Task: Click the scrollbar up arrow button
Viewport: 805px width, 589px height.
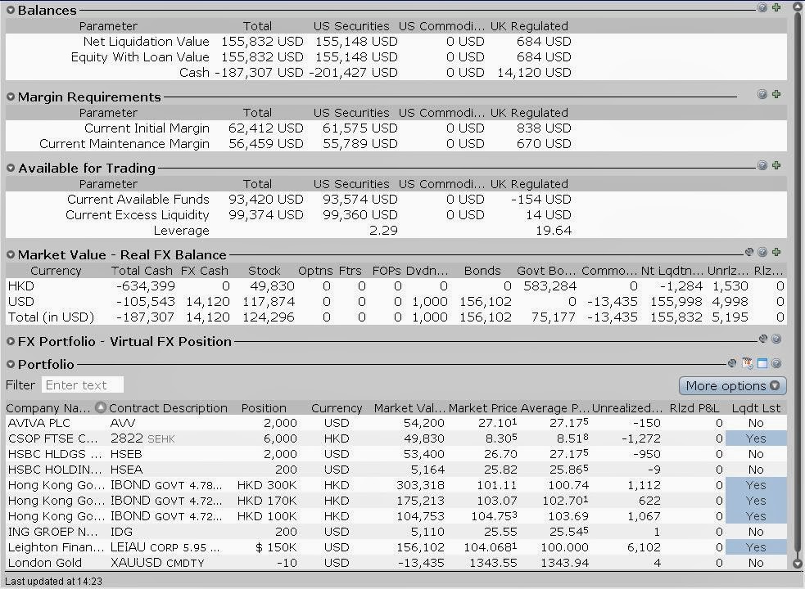Action: pyautogui.click(x=798, y=7)
